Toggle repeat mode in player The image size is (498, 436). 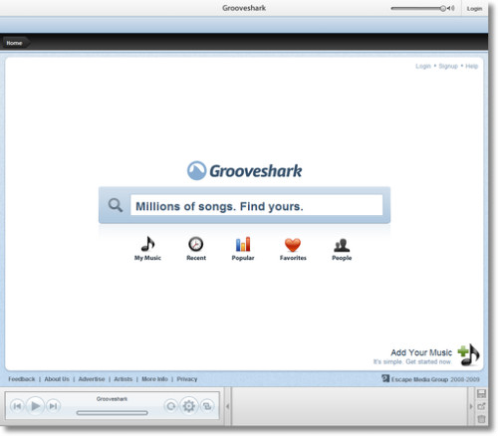[171, 406]
